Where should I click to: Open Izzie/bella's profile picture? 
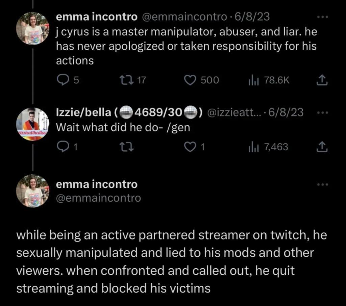(x=33, y=124)
